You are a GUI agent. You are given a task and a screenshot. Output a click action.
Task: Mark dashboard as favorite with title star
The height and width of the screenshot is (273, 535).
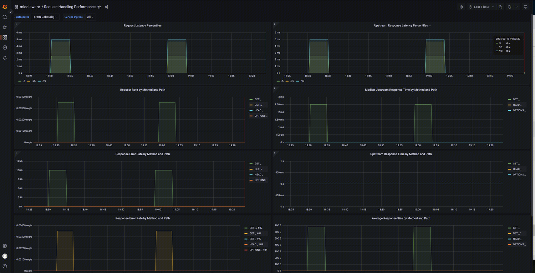pyautogui.click(x=99, y=7)
